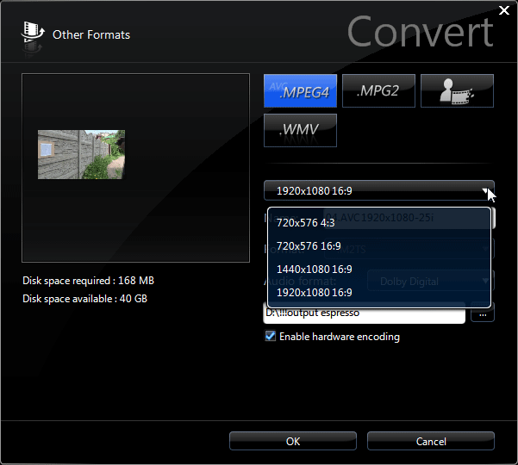The width and height of the screenshot is (518, 465).
Task: Click the video preview thumbnail
Action: coord(81,154)
